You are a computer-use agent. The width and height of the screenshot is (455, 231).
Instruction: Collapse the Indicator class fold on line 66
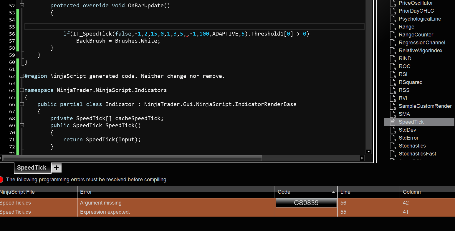point(22,104)
